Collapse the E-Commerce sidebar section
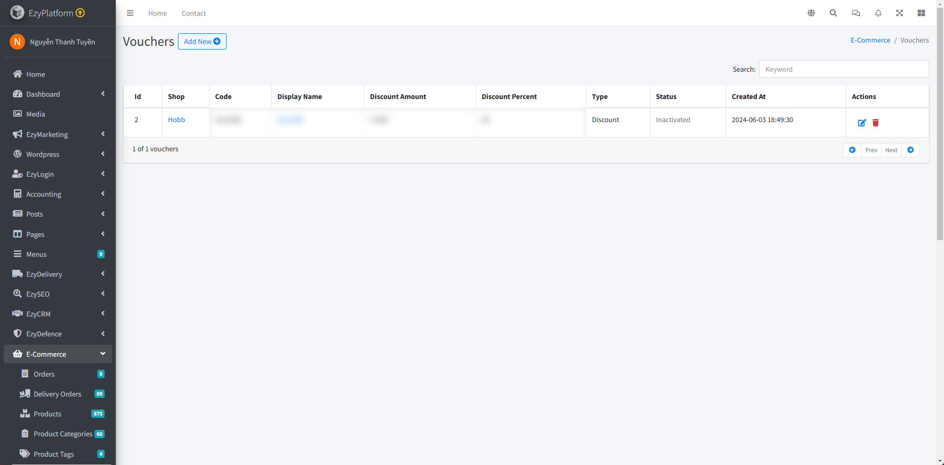 point(58,354)
